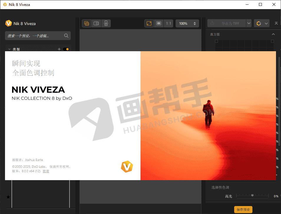Viewport: 281px width, 214px height.
Task: Click the 版本: 8.0.0 x64 (12) version text
Action: (26, 171)
